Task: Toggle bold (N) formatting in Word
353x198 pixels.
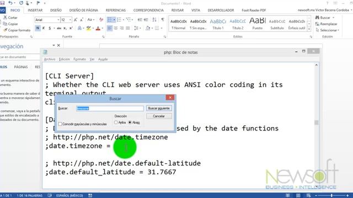Action: click(x=38, y=28)
